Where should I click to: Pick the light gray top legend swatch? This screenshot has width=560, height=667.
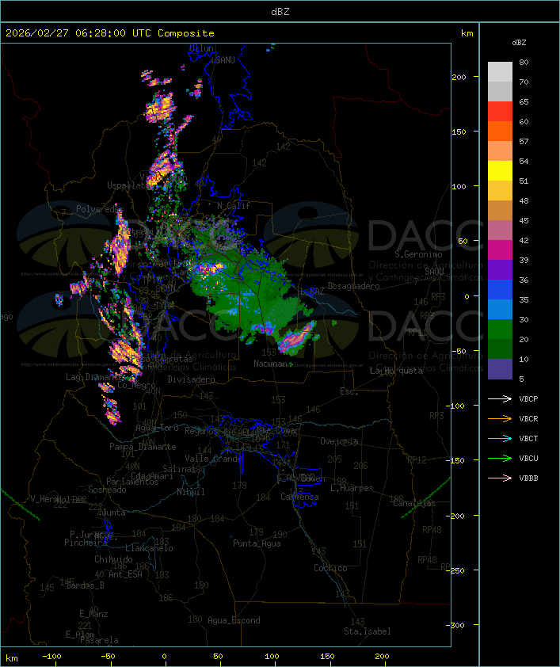500,71
